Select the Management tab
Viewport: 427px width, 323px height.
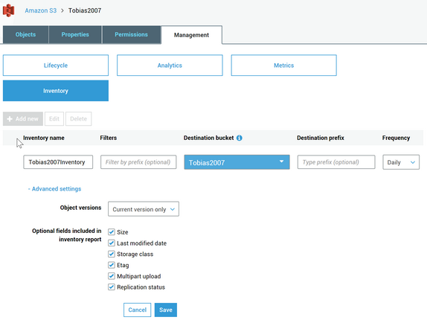coord(191,35)
